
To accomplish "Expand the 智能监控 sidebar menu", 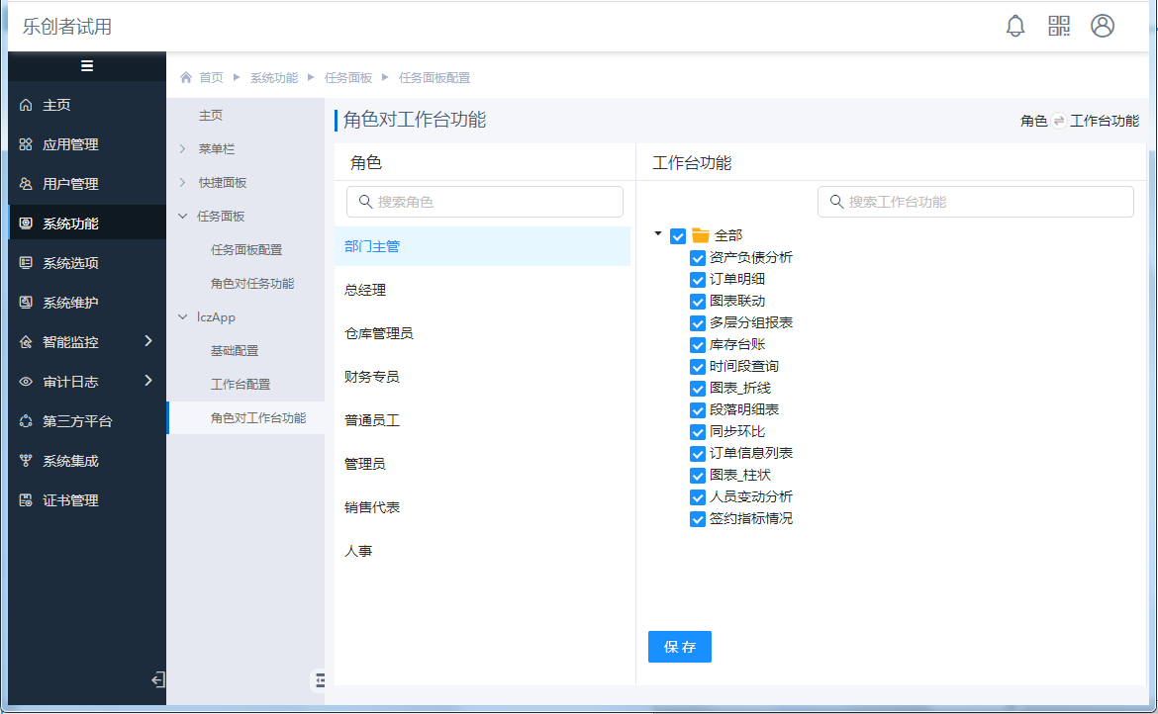I will pos(147,341).
